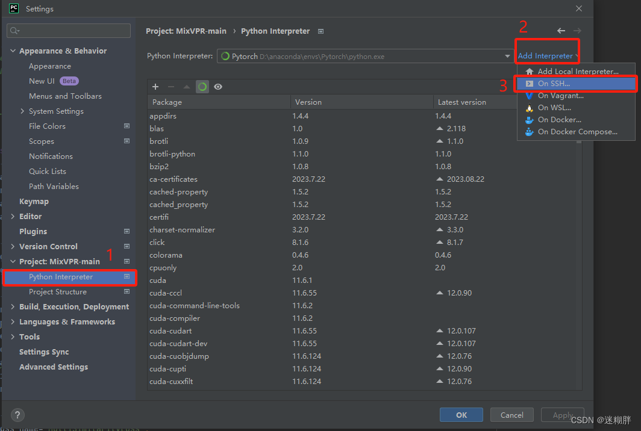
Task: Click the WSL penguin icon in menu
Action: tap(530, 108)
